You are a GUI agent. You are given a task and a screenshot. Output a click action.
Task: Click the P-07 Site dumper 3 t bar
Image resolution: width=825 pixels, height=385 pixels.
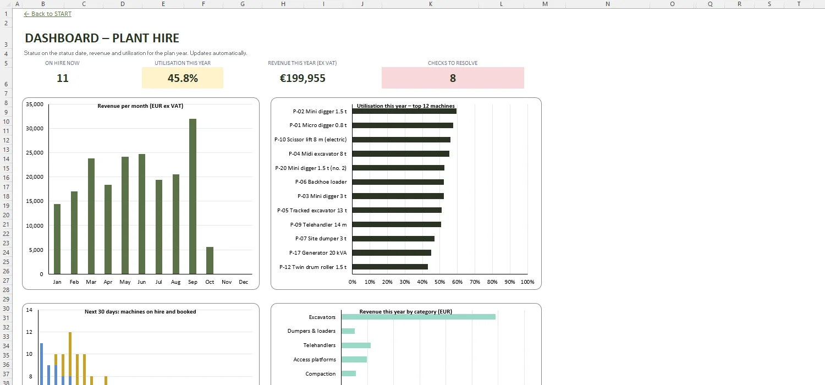(393, 239)
